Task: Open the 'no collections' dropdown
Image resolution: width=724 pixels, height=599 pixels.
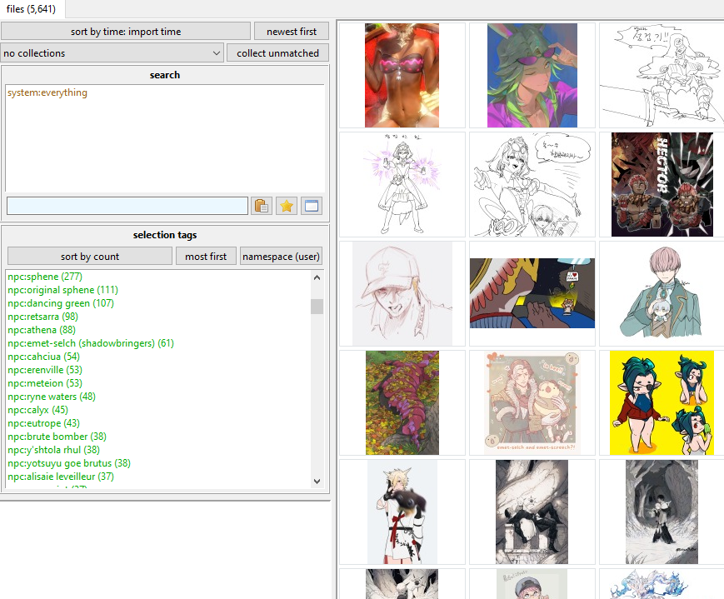Action: tap(112, 53)
